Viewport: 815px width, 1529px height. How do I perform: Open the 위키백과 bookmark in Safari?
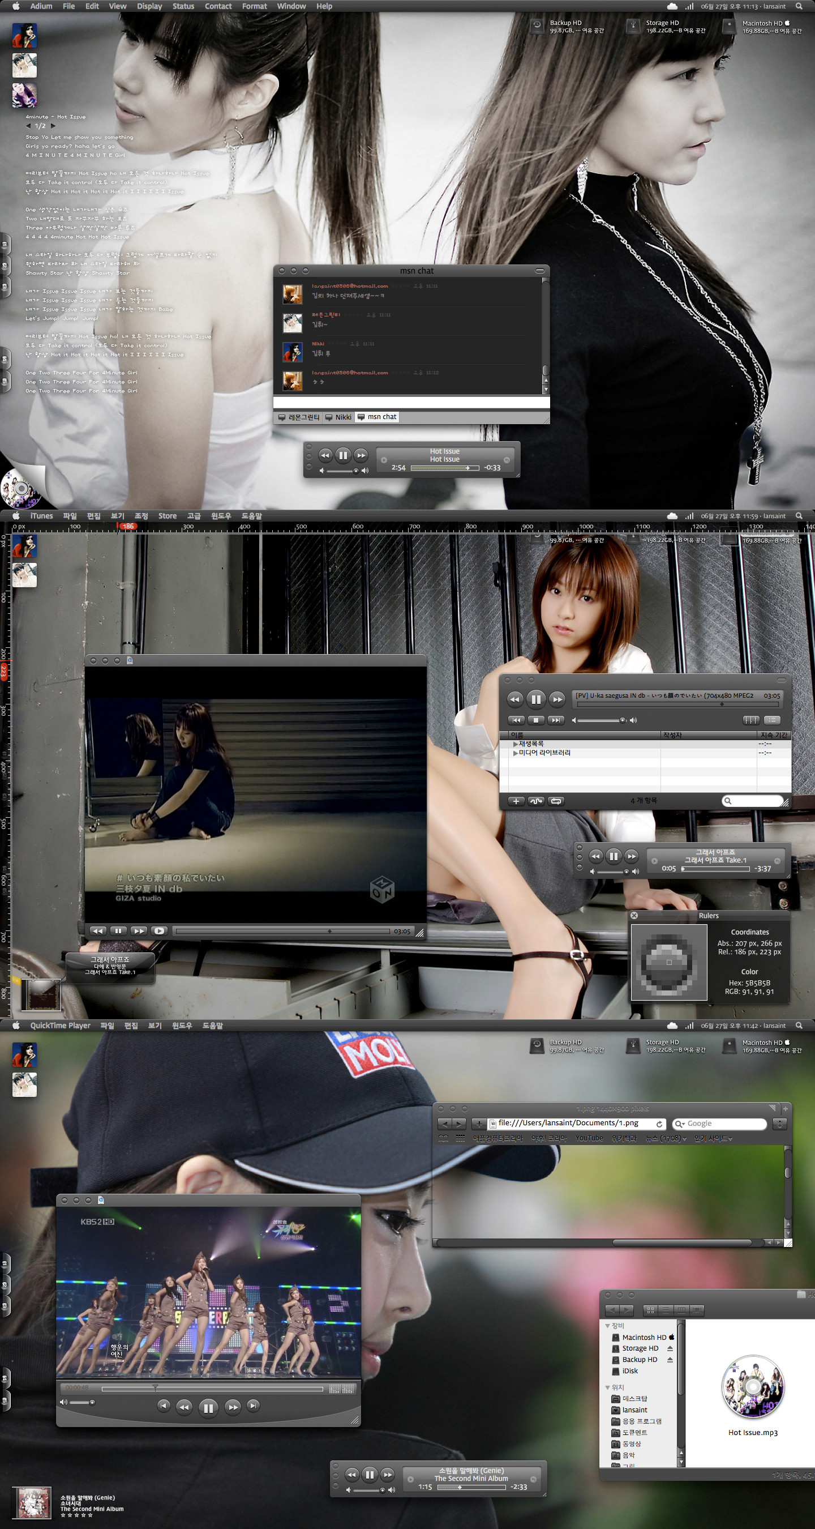point(624,1138)
